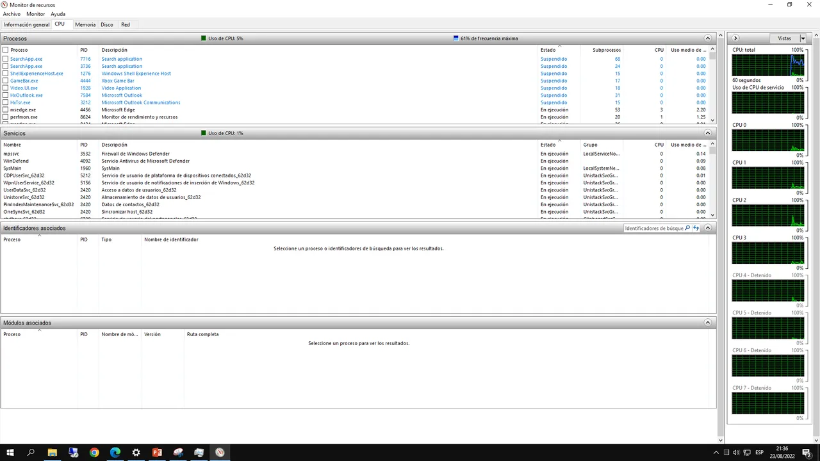The height and width of the screenshot is (461, 820).
Task: Open the notification center icon
Action: coord(807,453)
